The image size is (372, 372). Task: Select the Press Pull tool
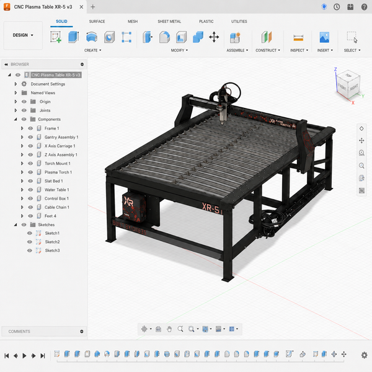click(x=148, y=37)
